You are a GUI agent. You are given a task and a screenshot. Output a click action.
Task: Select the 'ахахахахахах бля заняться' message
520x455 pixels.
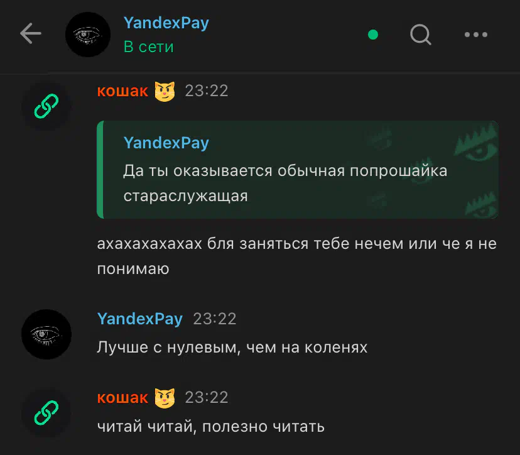click(297, 256)
